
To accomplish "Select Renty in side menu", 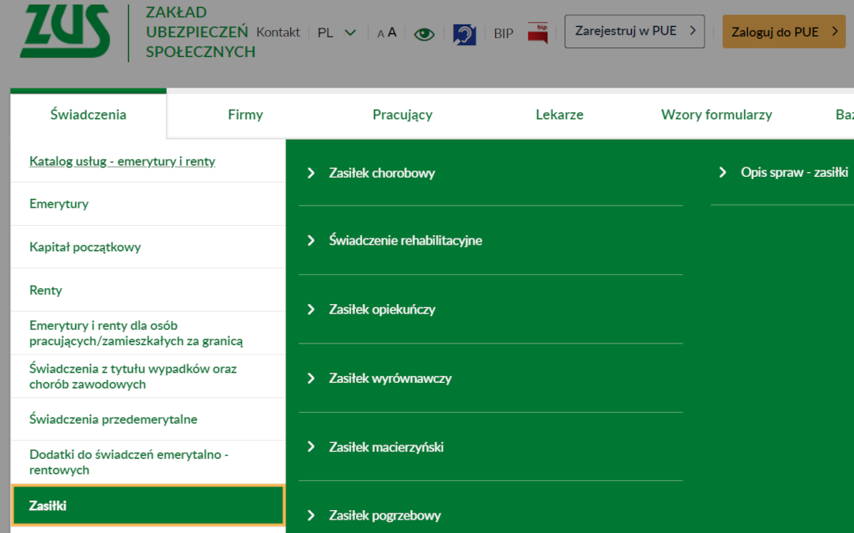I will click(148, 290).
